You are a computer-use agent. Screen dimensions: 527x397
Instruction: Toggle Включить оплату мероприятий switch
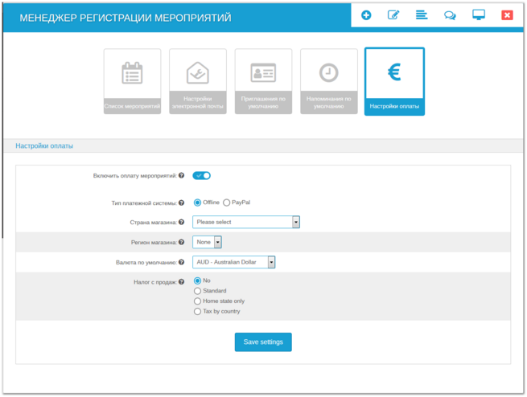pyautogui.click(x=202, y=175)
